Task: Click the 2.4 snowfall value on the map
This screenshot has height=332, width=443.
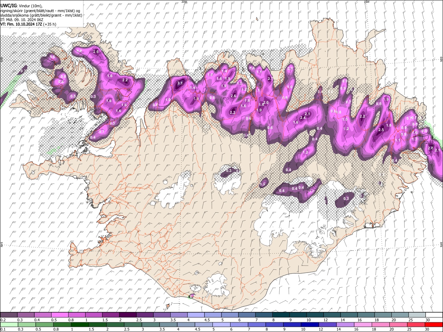Action: coord(303,118)
